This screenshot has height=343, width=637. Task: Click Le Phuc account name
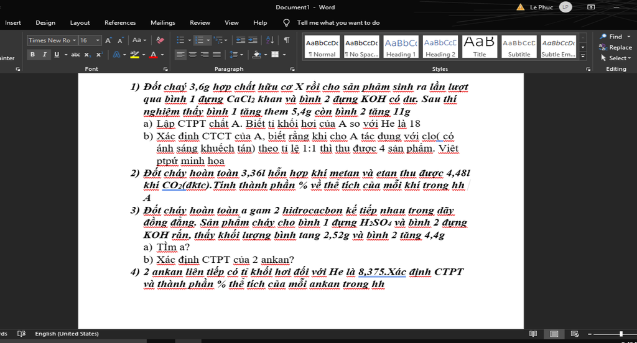541,7
